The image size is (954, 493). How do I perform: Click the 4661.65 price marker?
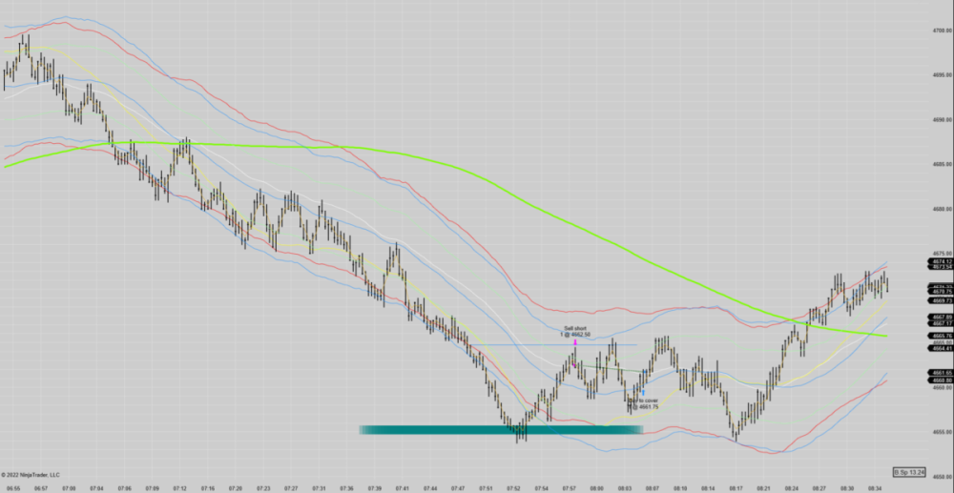point(940,373)
